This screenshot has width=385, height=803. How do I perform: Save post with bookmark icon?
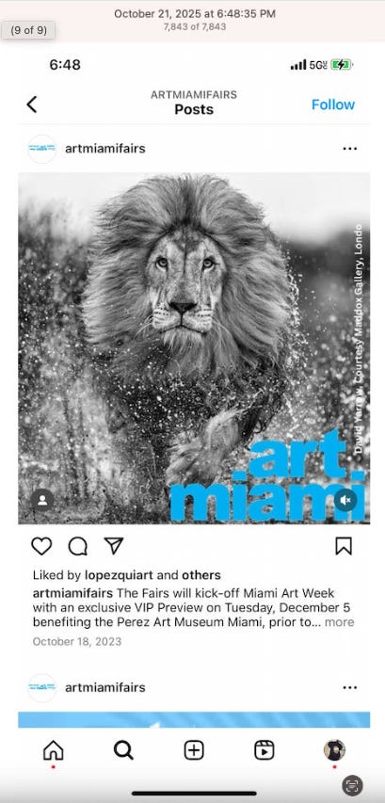pos(344,546)
